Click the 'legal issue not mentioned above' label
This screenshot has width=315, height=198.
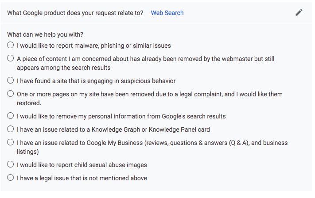82,178
